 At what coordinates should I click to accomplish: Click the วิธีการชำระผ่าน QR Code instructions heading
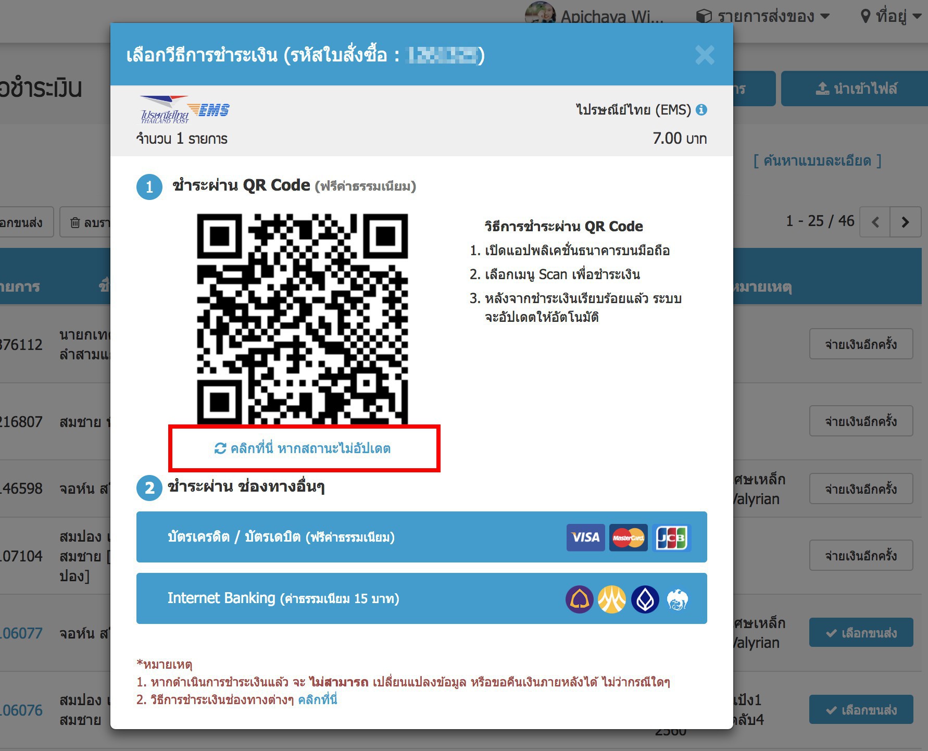[x=563, y=227]
